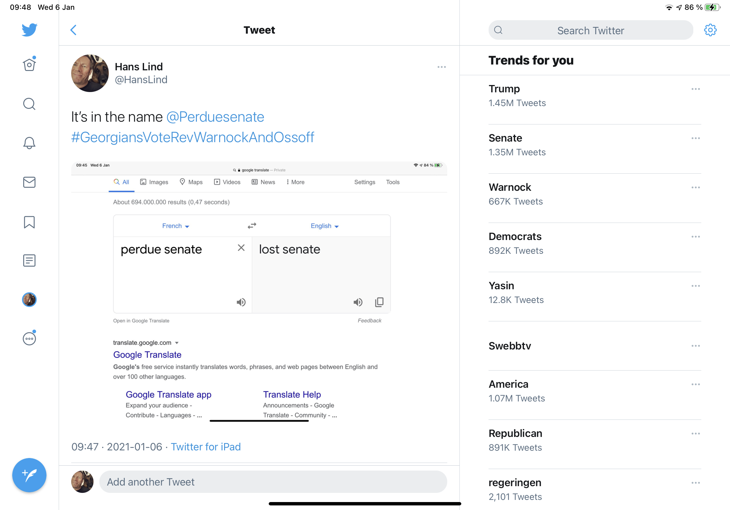
Task: Open the Home feed icon
Action: click(29, 65)
